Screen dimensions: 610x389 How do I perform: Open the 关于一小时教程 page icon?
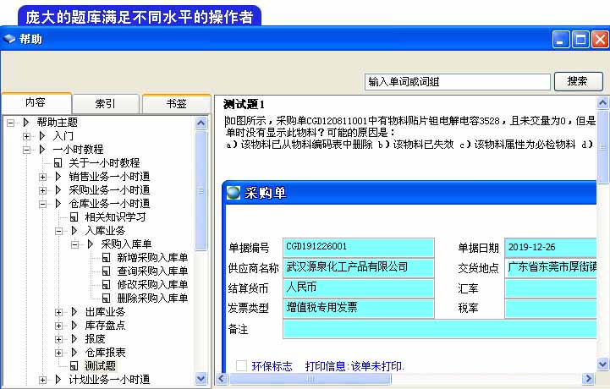point(58,162)
